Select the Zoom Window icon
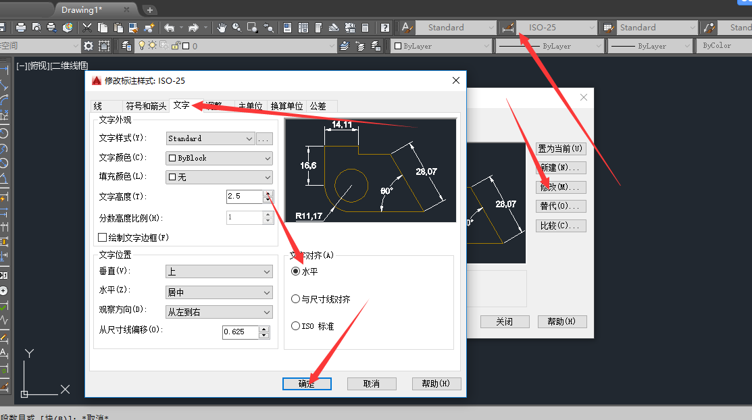Image resolution: width=752 pixels, height=420 pixels. coord(252,27)
